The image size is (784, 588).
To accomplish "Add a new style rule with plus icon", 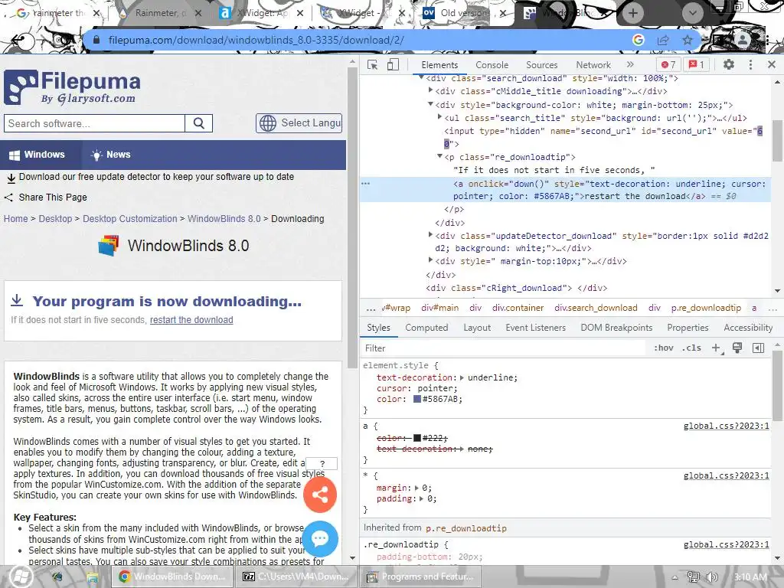I will (717, 348).
